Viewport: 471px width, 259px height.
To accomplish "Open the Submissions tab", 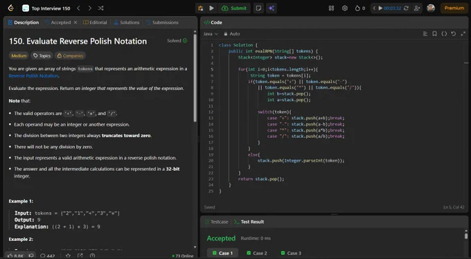I will pyautogui.click(x=162, y=23).
